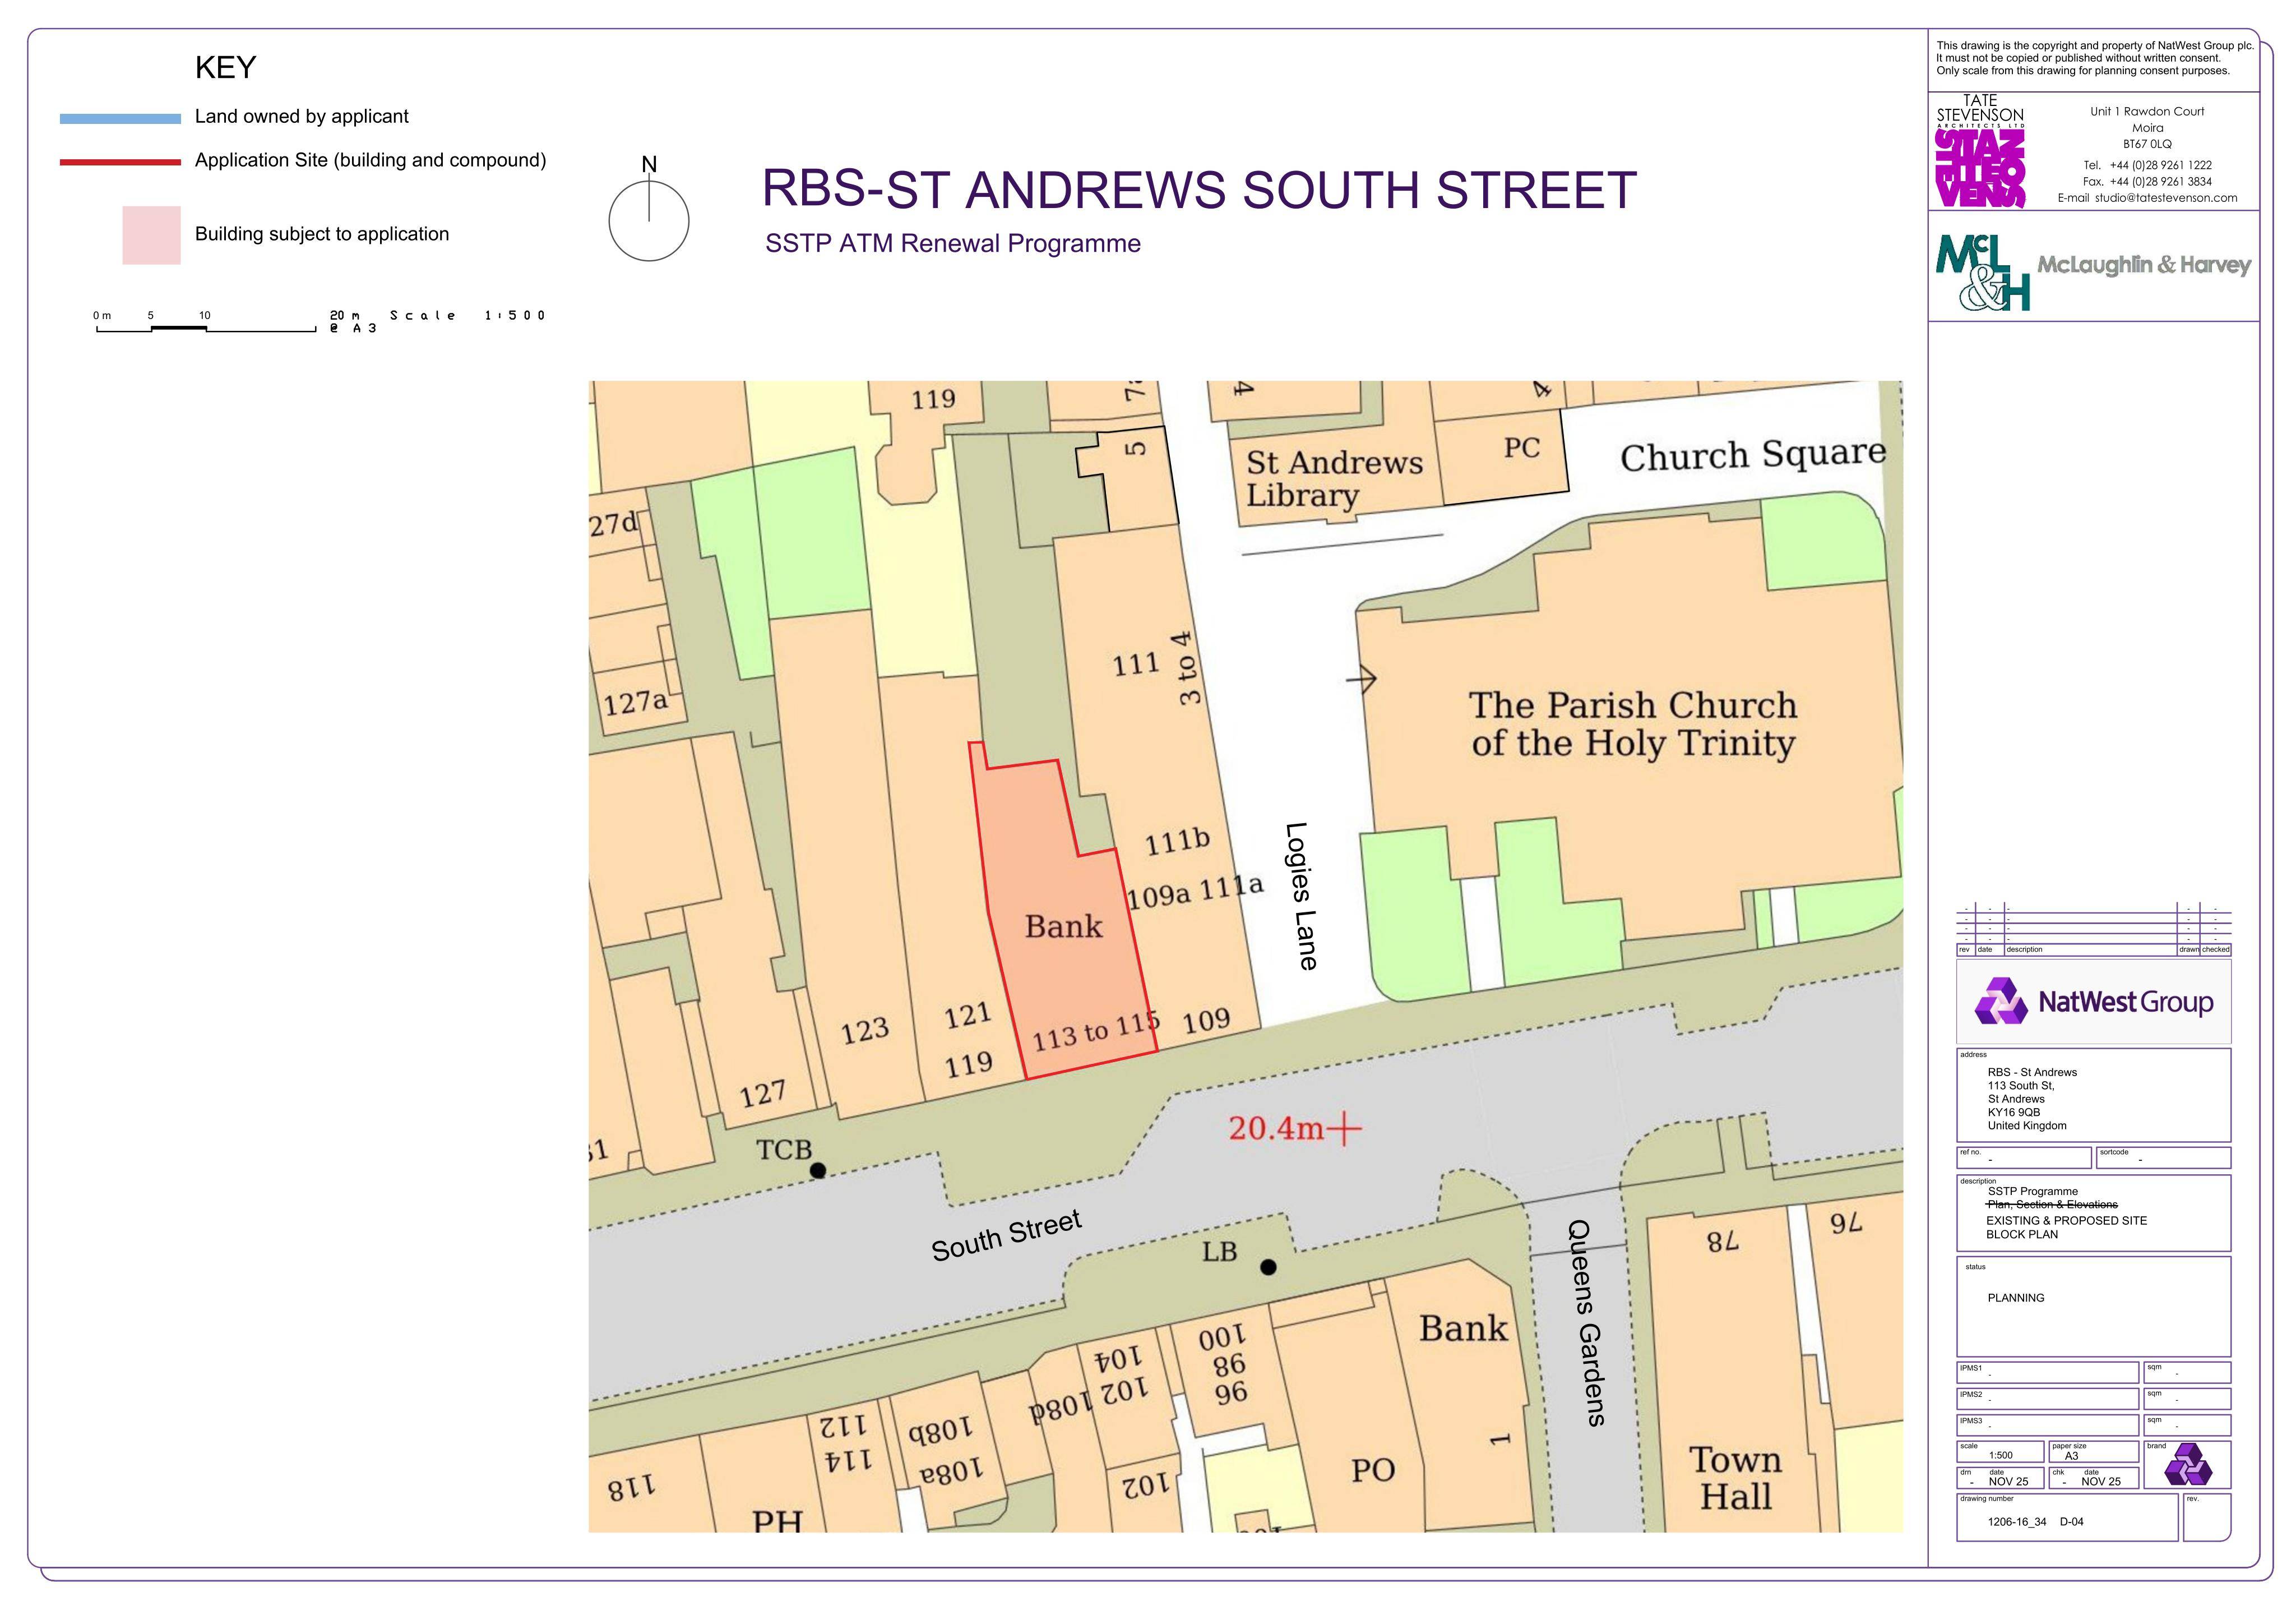Click 'The Parish Church of the Holy Trinity' label
2296x1624 pixels.
[1633, 725]
